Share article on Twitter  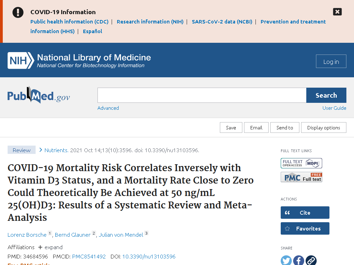(x=286, y=261)
